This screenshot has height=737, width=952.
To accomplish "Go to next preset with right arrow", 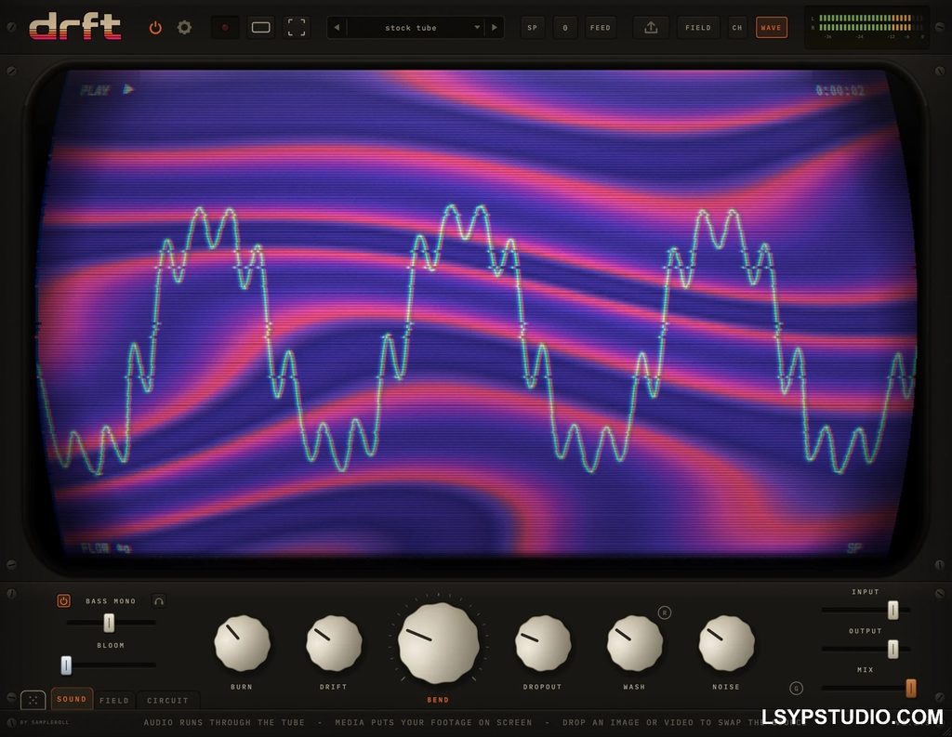I will coord(495,27).
